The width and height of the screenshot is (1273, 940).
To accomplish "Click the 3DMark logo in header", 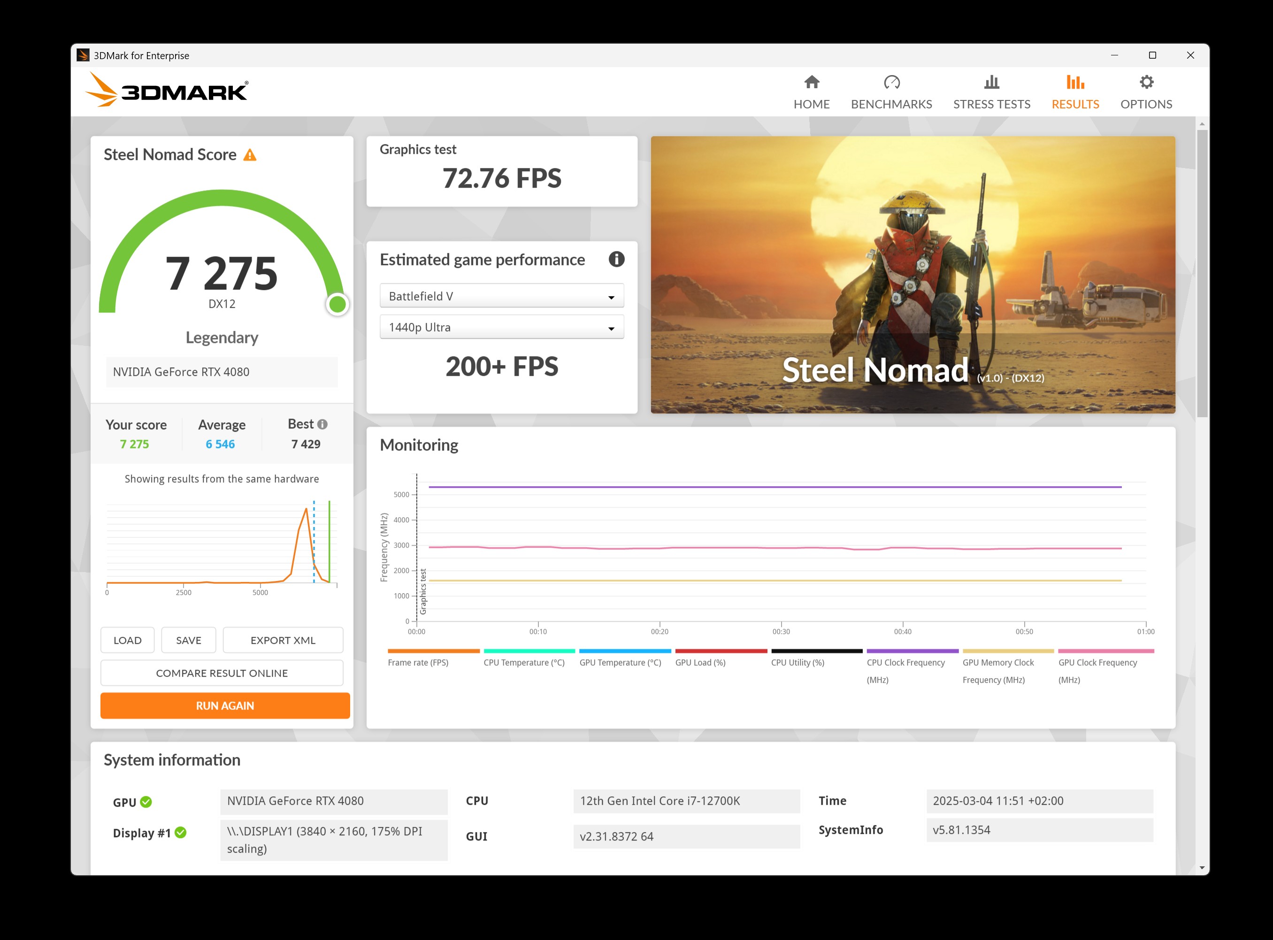I will (x=167, y=90).
